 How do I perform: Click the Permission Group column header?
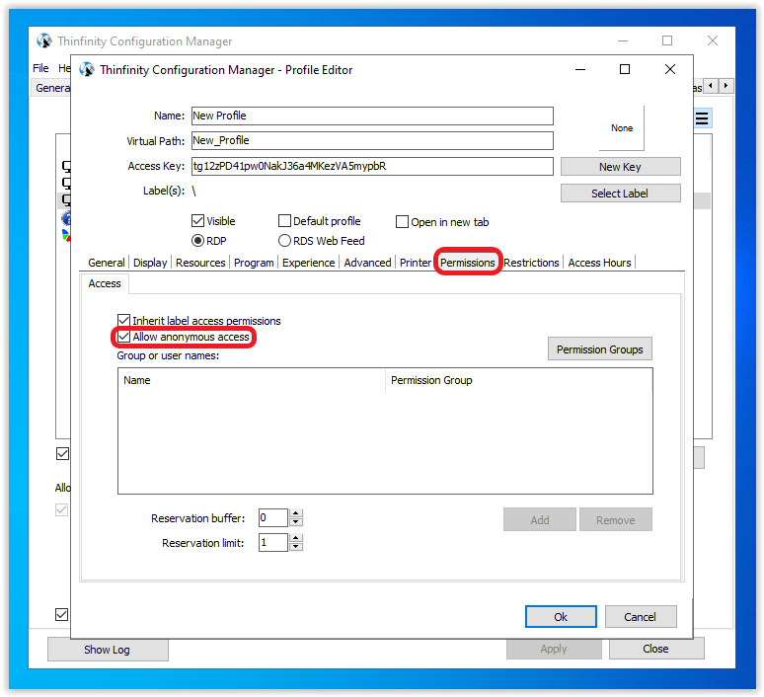pyautogui.click(x=519, y=380)
